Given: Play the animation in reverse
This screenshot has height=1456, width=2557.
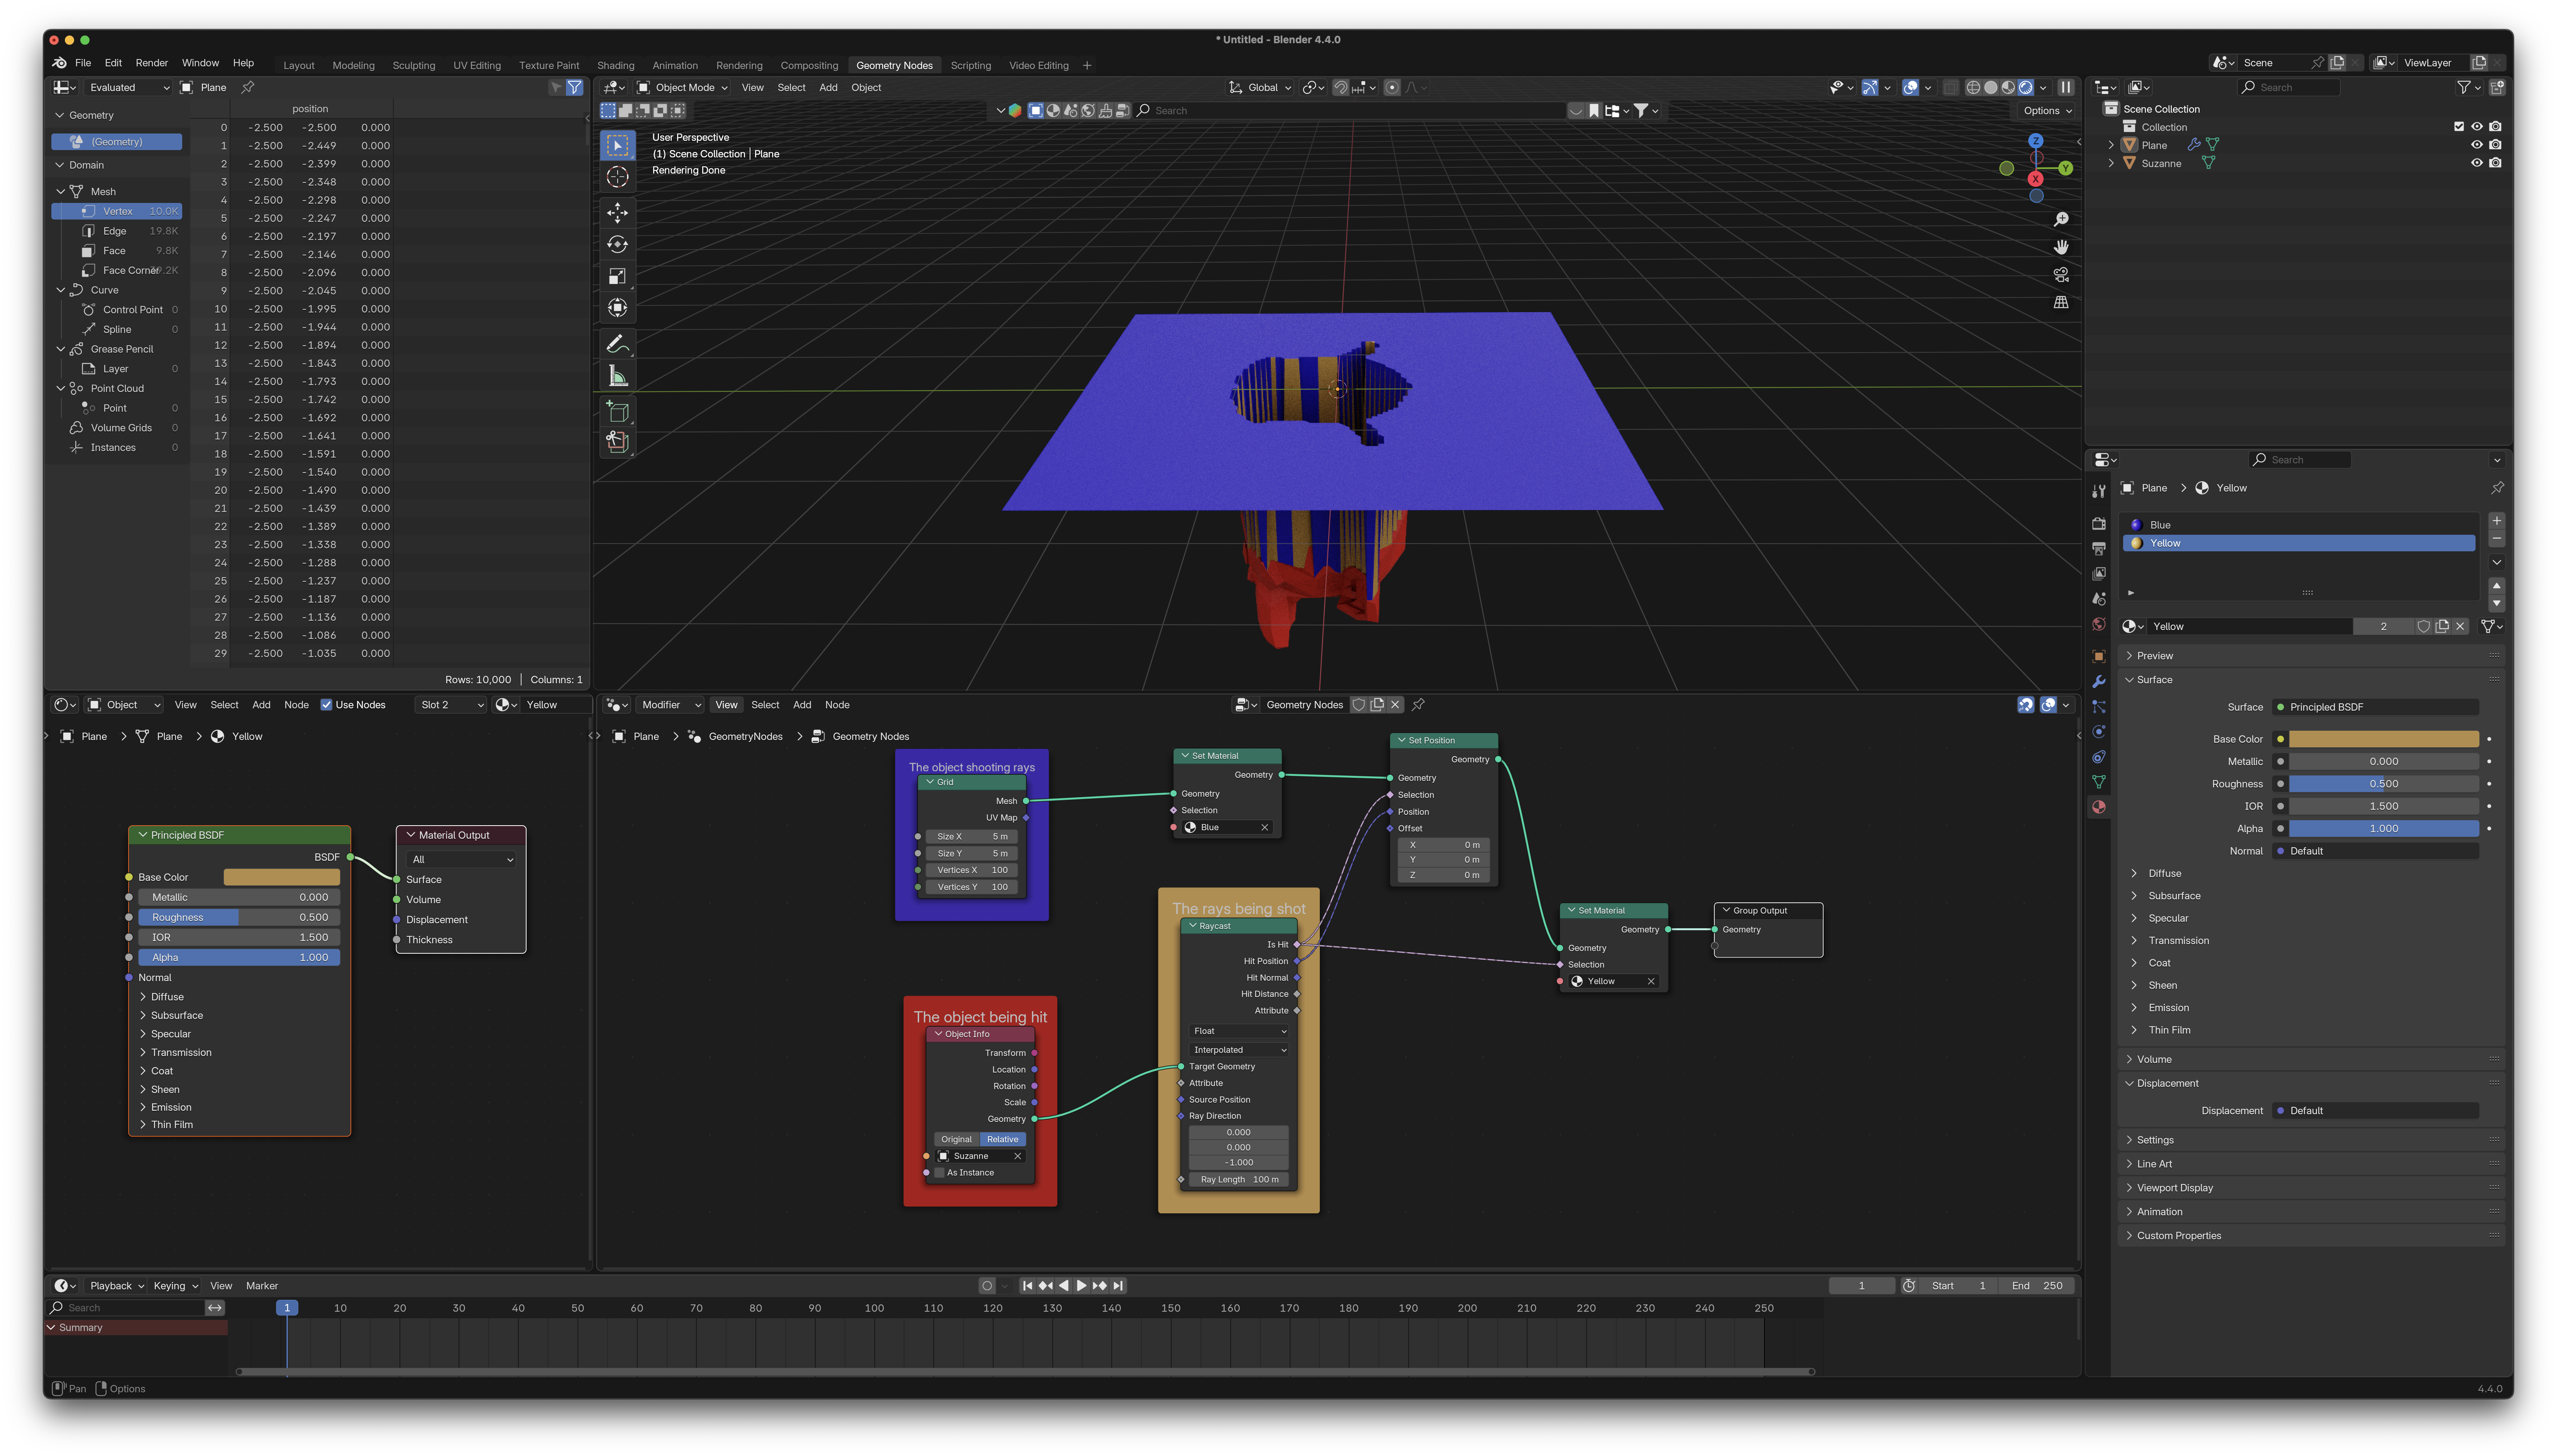Looking at the screenshot, I should click(1063, 1286).
